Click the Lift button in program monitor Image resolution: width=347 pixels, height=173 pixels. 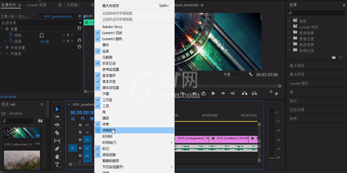click(245, 94)
